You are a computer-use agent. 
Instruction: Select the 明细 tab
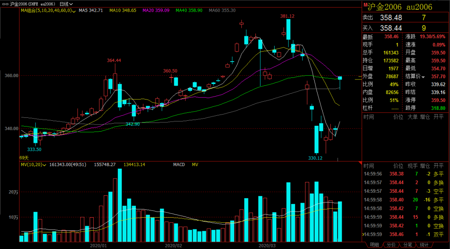[x=375, y=245]
